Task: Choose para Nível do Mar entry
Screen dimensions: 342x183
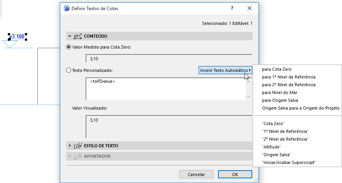Action: [x=280, y=92]
